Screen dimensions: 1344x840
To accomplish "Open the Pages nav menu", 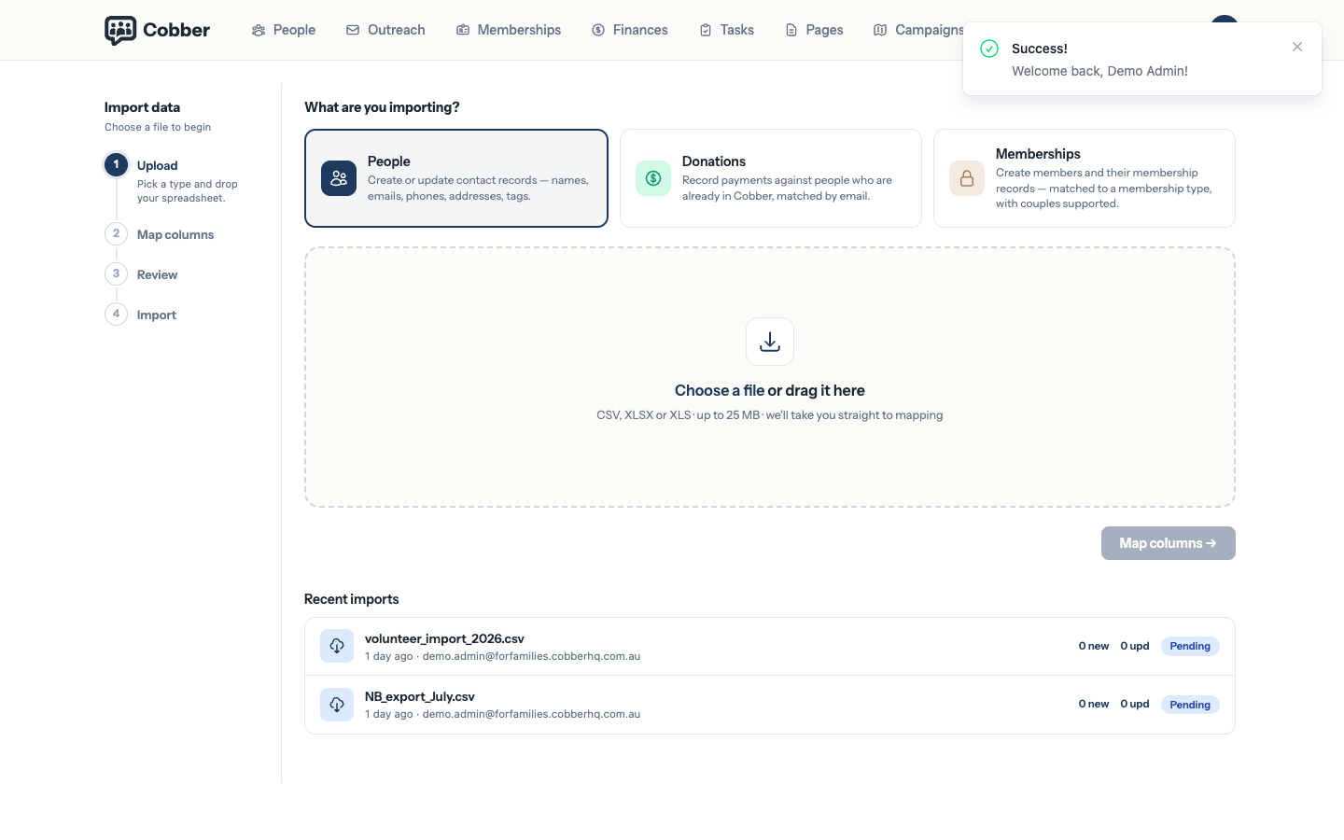I will click(815, 30).
